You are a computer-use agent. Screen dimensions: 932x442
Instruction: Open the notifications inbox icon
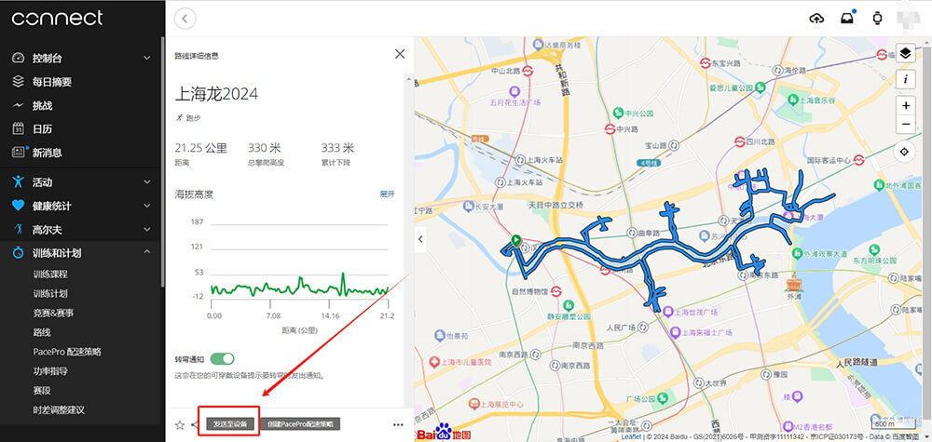point(847,19)
